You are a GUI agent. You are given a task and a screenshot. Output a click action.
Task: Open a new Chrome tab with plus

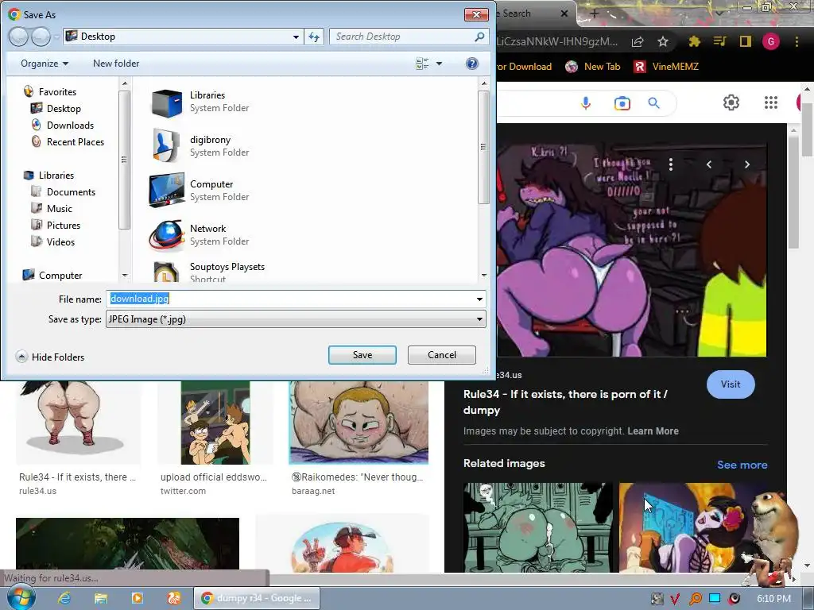[595, 14]
